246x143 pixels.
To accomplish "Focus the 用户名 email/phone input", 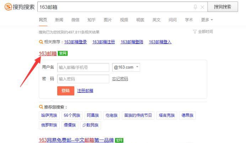I will (83, 67).
